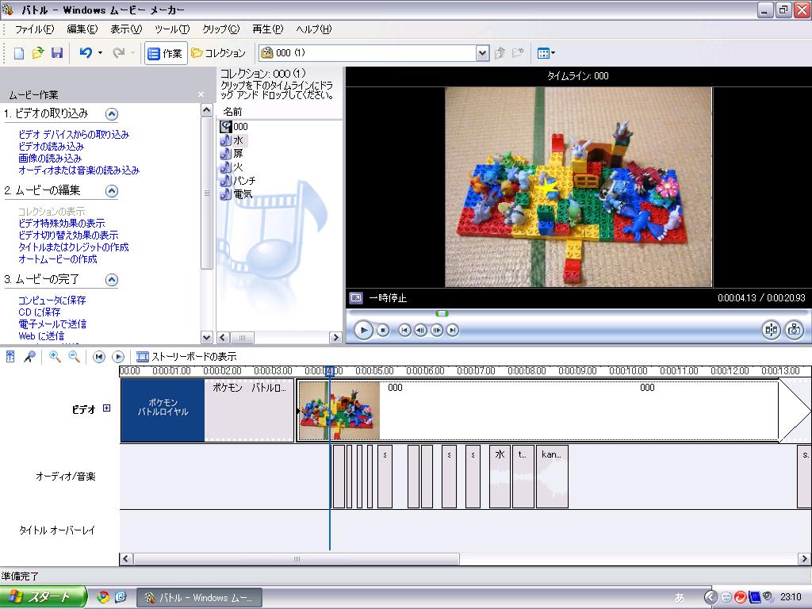Image resolution: width=812 pixels, height=609 pixels.
Task: Open a project with the folder icon
Action: [38, 53]
